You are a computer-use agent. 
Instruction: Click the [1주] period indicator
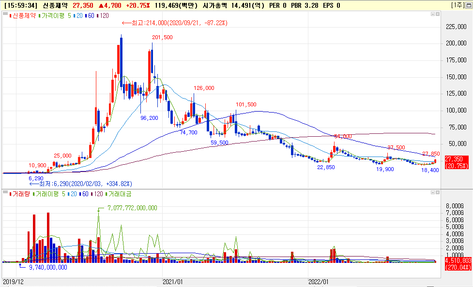458,5
